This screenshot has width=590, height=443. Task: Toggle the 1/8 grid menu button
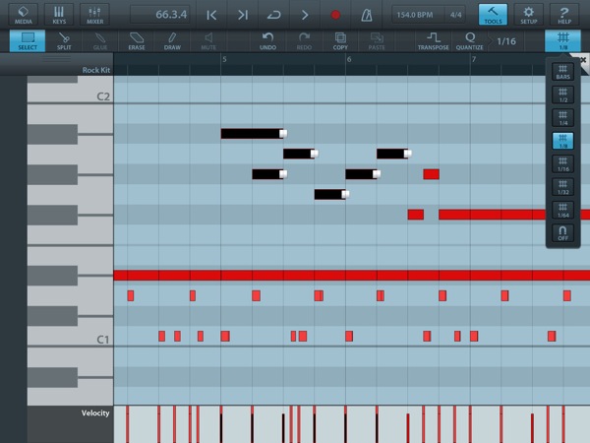(x=562, y=41)
